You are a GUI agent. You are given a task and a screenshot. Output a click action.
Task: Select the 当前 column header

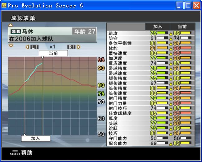[182, 27]
